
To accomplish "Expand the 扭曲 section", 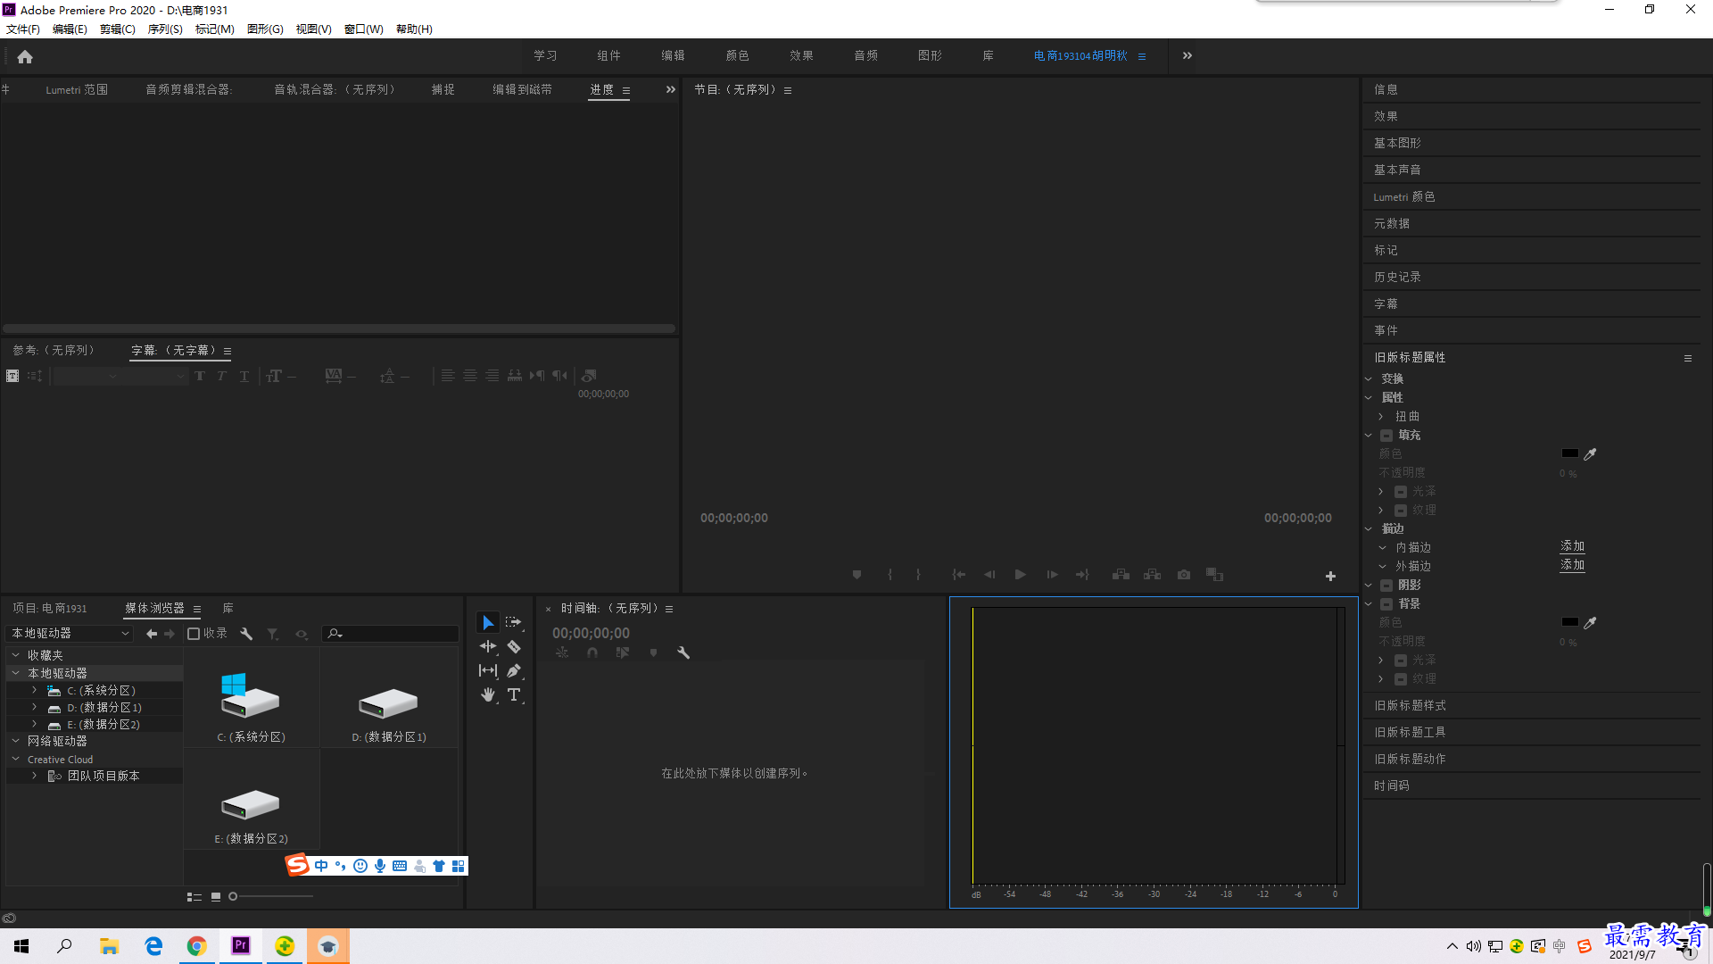I will point(1381,417).
